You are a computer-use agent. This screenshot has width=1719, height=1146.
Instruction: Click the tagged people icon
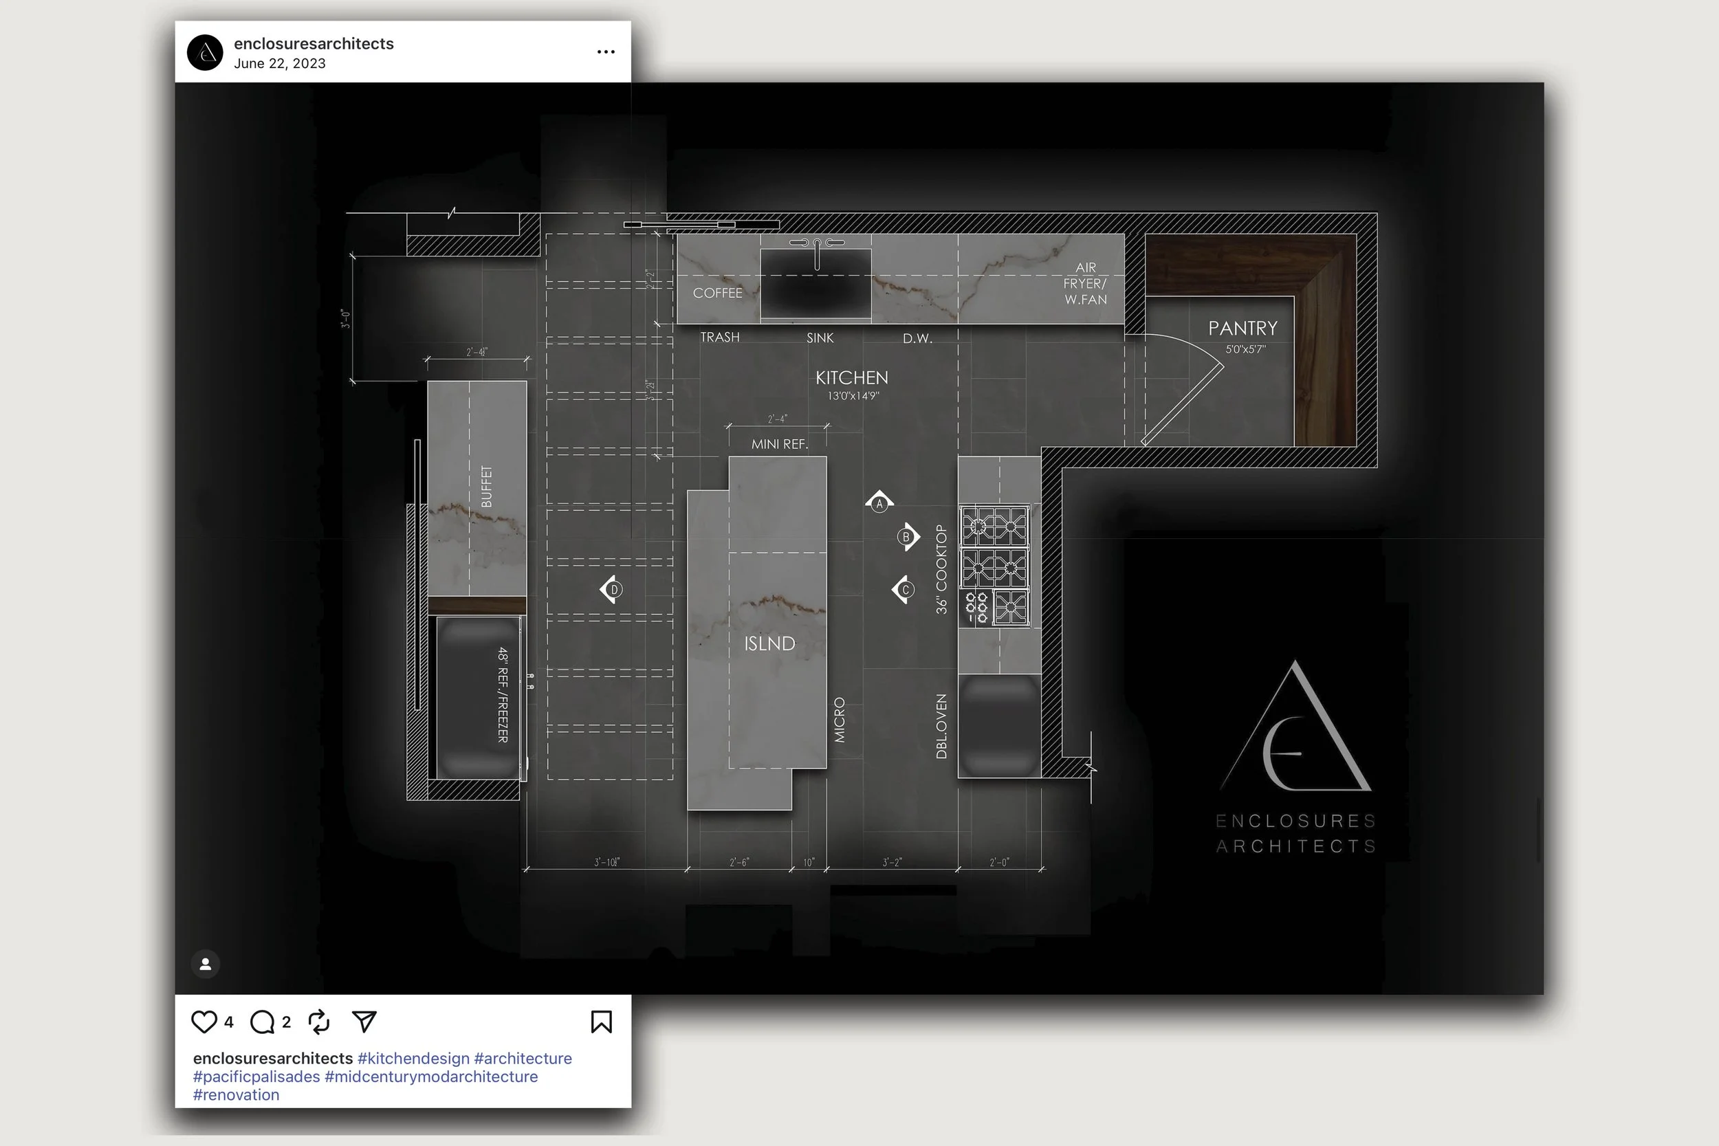(206, 964)
